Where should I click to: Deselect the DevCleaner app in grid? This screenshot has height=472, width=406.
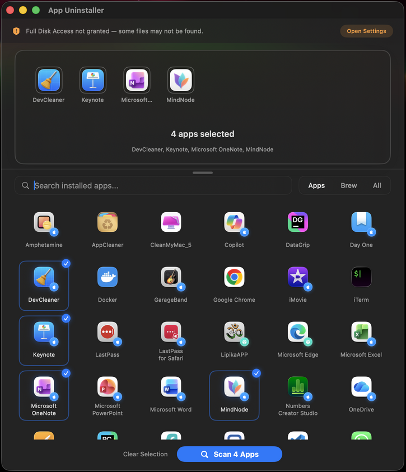[x=44, y=286]
